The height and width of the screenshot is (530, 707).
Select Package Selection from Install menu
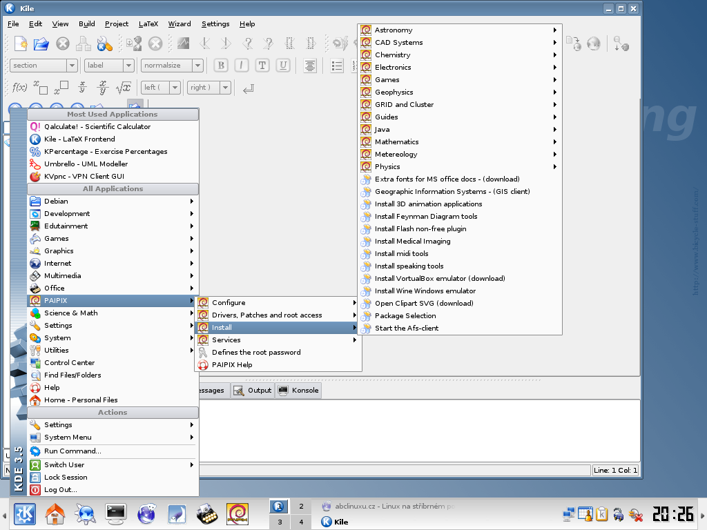459,315
